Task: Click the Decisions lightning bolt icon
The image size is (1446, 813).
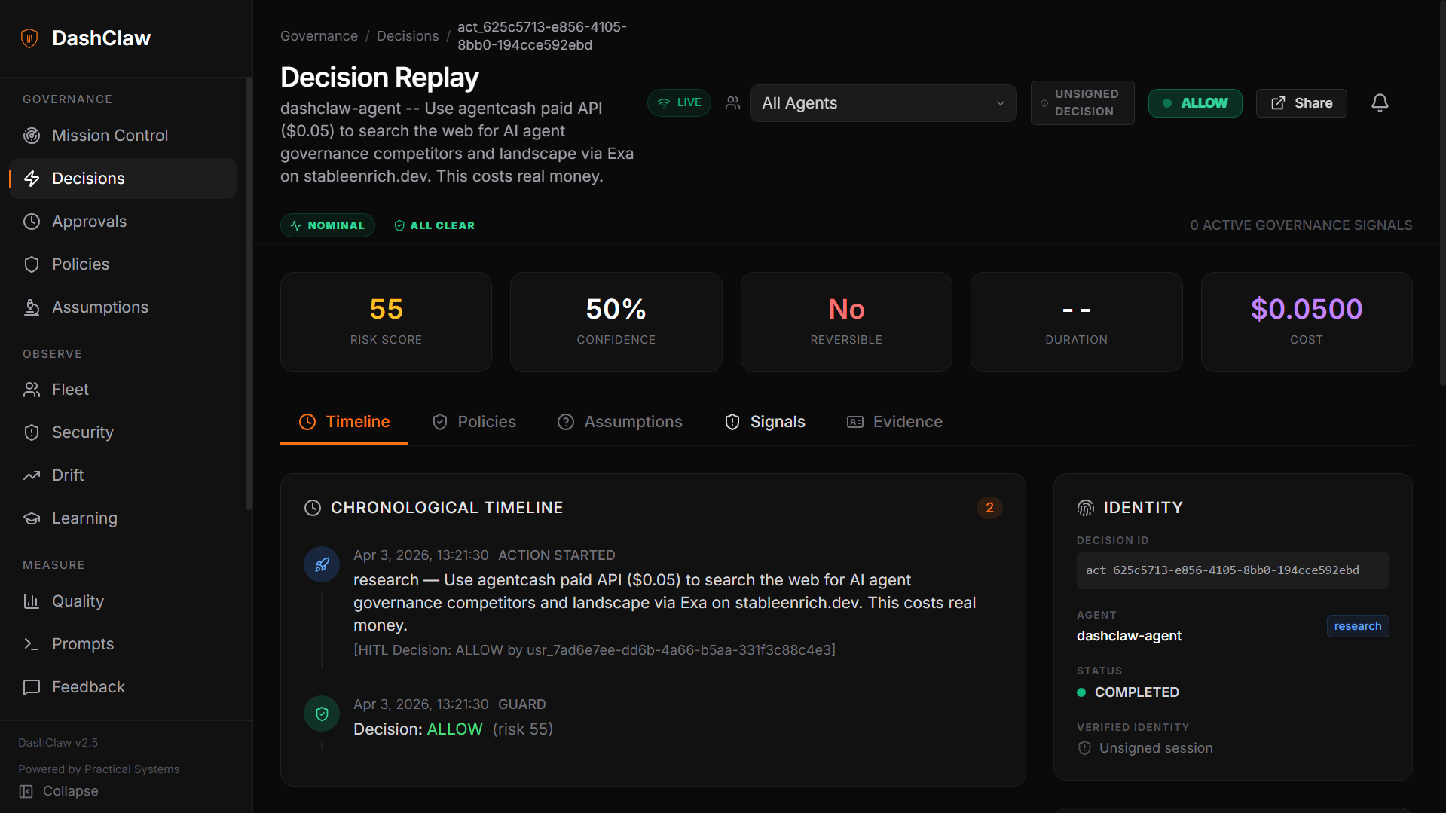Action: tap(32, 179)
